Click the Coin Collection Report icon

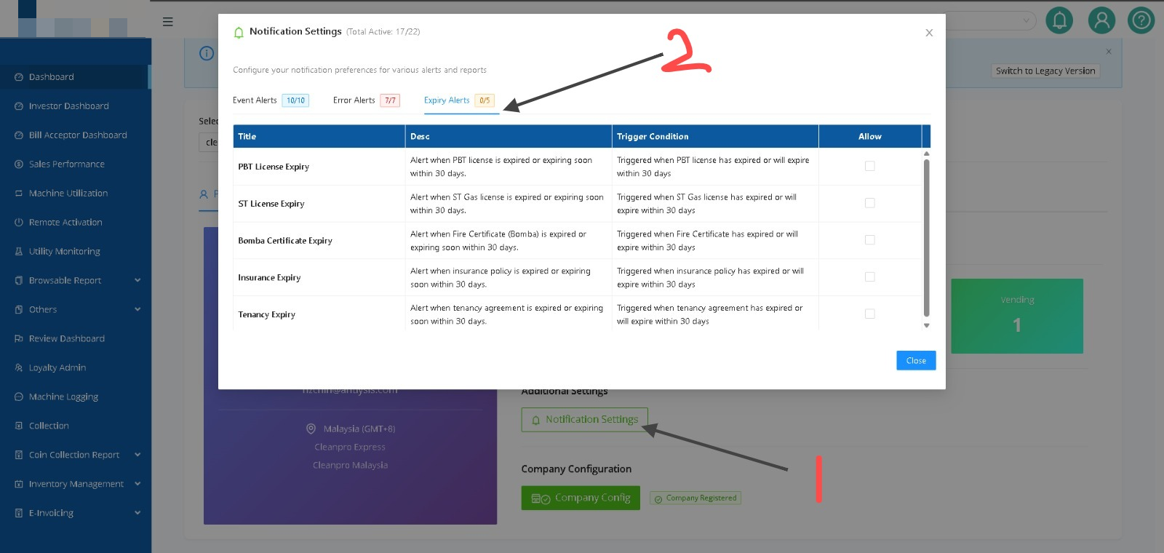coord(19,455)
